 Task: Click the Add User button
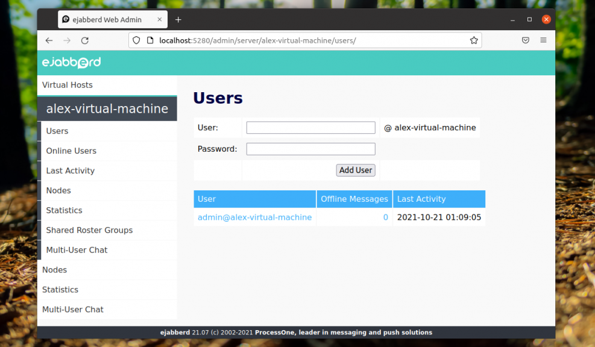(356, 170)
